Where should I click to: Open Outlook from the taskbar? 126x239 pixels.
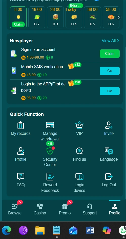73,230
